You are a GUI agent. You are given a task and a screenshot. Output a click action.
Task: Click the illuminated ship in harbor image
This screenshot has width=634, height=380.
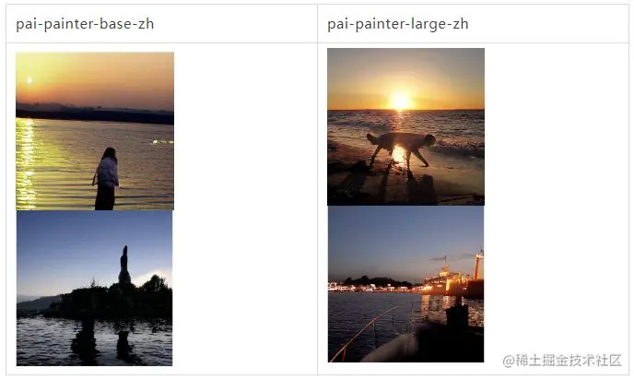[452, 279]
